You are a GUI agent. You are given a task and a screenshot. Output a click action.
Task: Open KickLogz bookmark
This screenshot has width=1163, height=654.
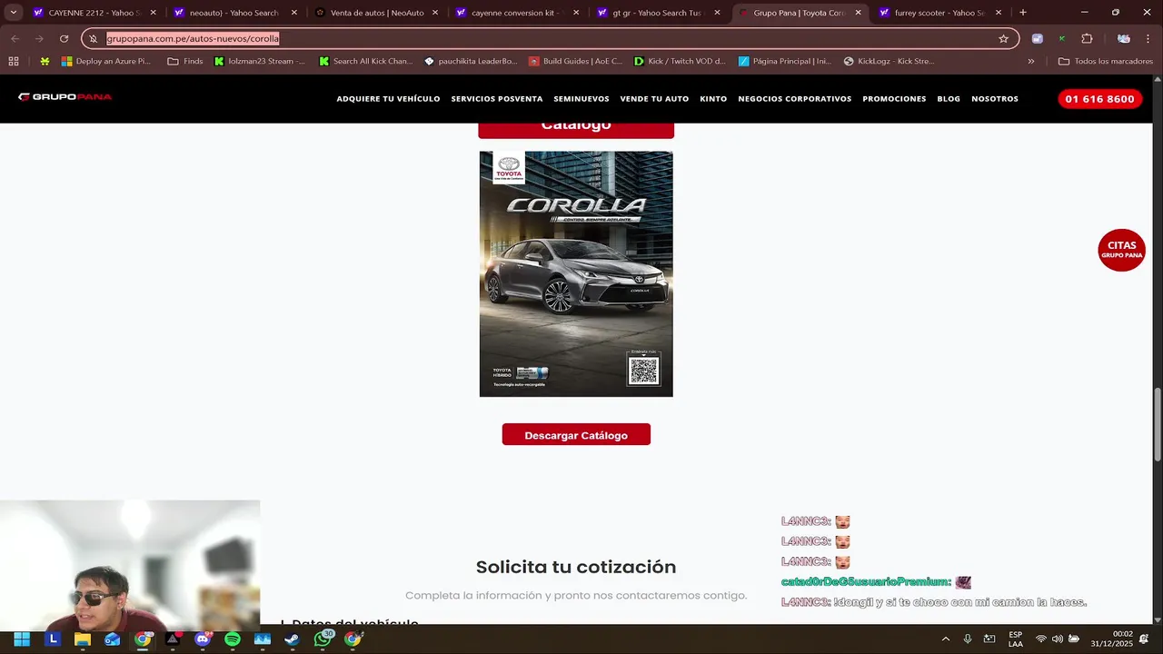(889, 62)
